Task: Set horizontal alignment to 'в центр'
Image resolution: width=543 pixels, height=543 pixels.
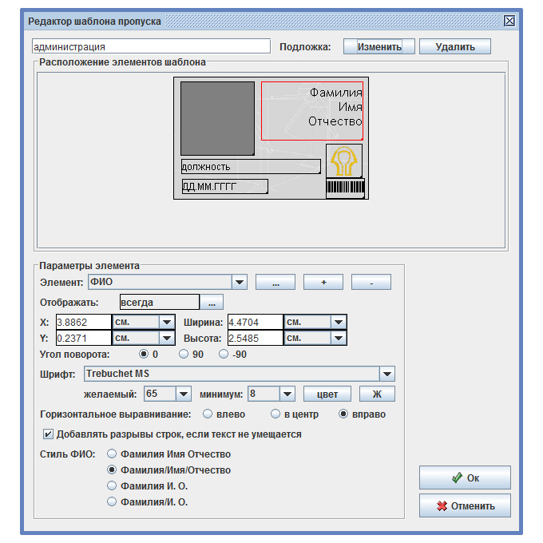Action: (x=275, y=414)
